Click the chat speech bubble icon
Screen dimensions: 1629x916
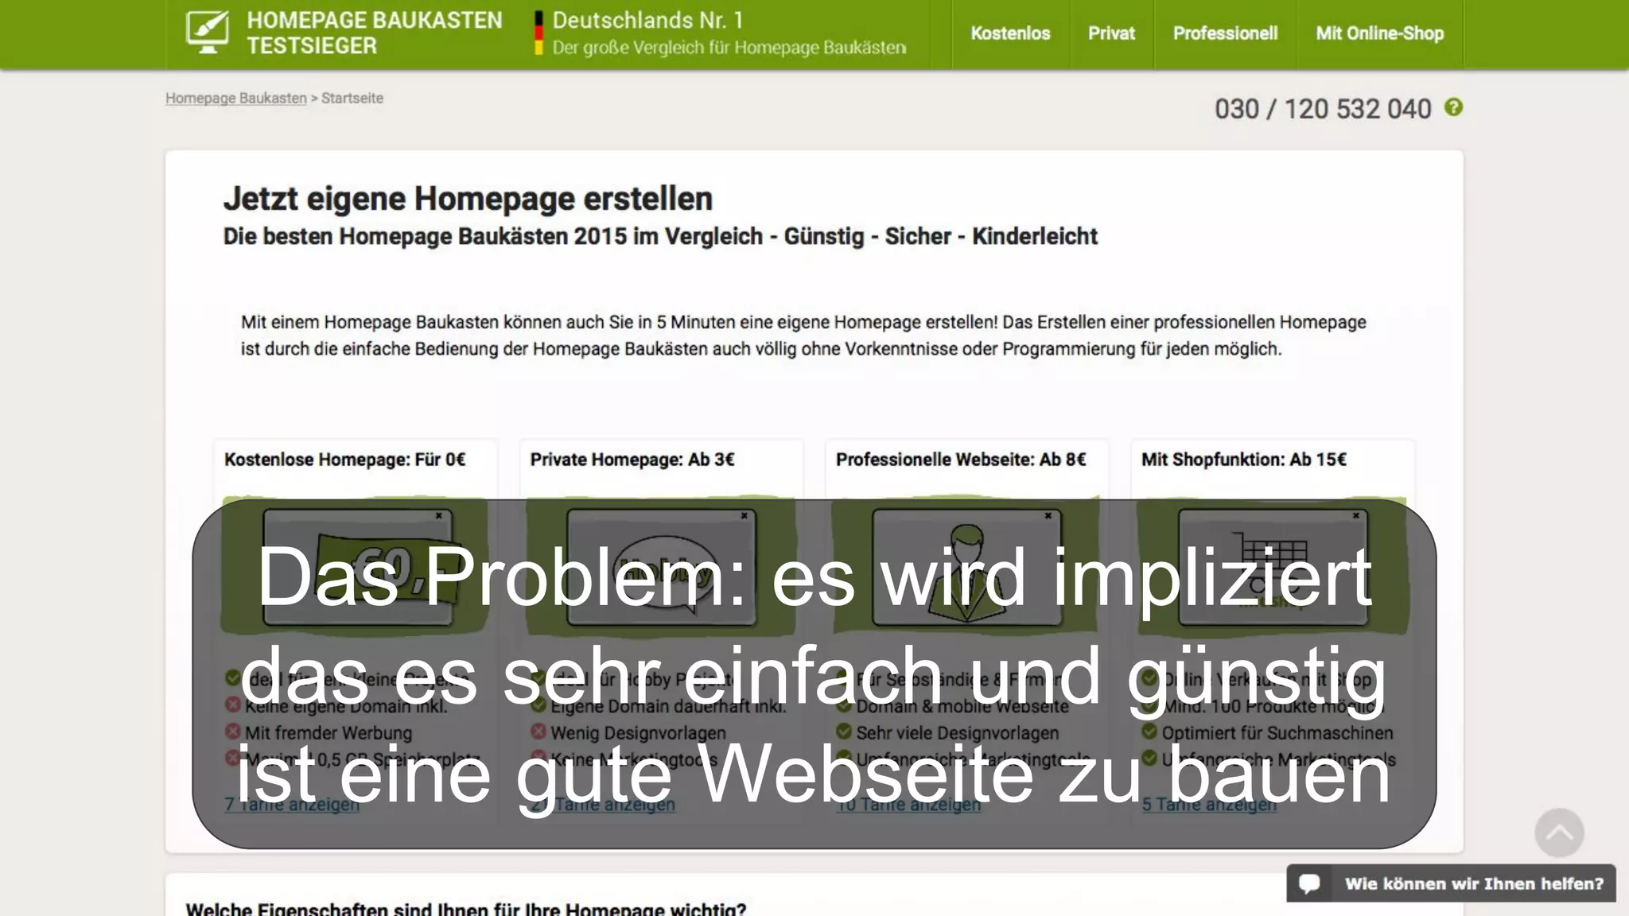tap(1309, 883)
